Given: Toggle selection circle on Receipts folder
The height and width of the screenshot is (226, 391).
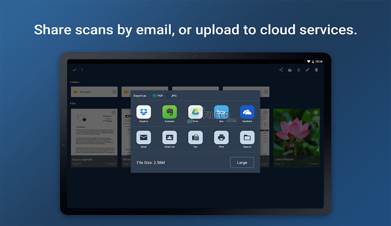Looking at the screenshot, I should click(114, 92).
